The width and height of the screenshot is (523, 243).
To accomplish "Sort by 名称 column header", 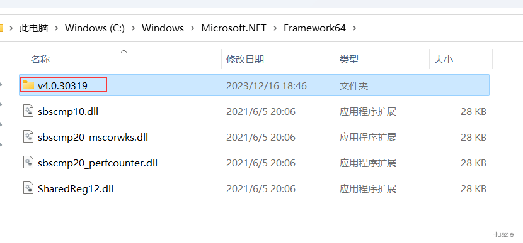I will pyautogui.click(x=40, y=60).
